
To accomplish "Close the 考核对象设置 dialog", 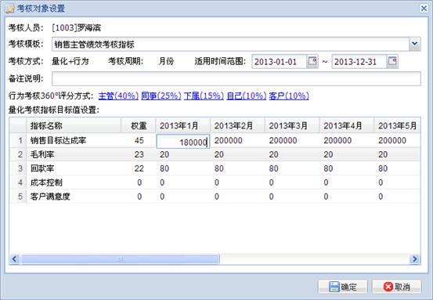I will (x=424, y=9).
